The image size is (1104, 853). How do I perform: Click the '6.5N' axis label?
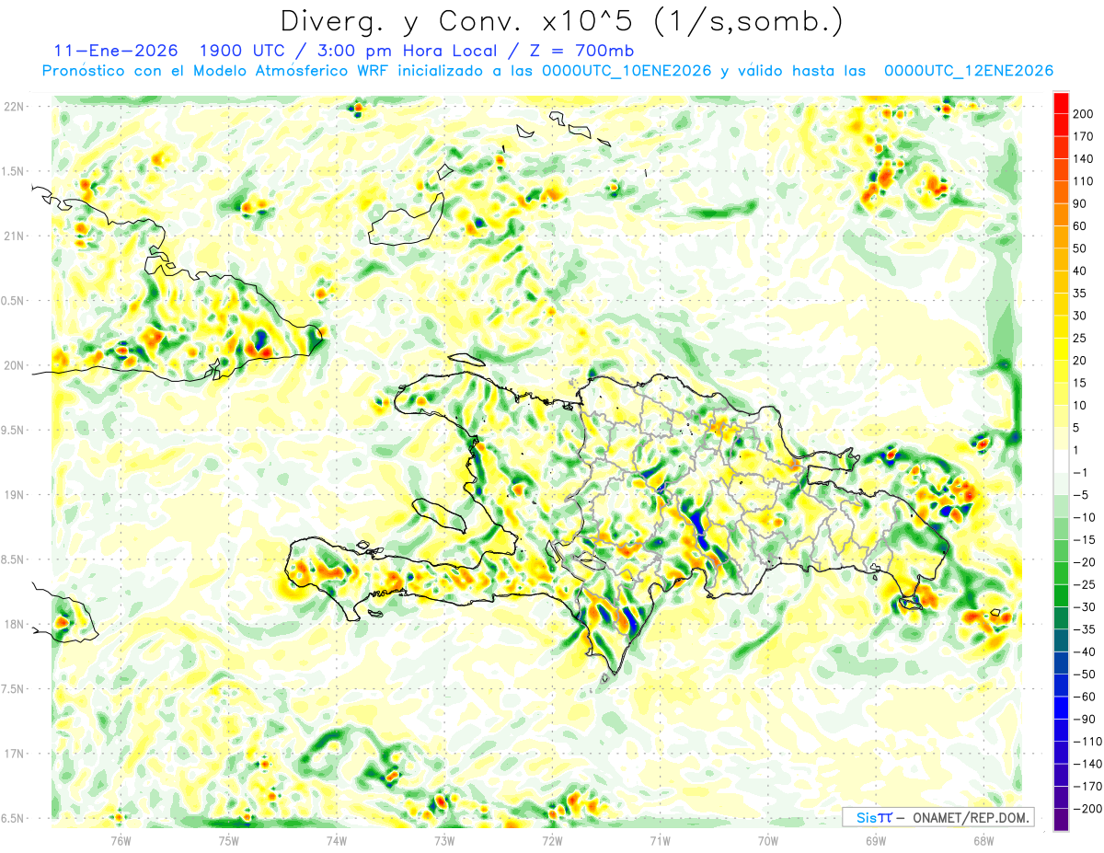13,818
